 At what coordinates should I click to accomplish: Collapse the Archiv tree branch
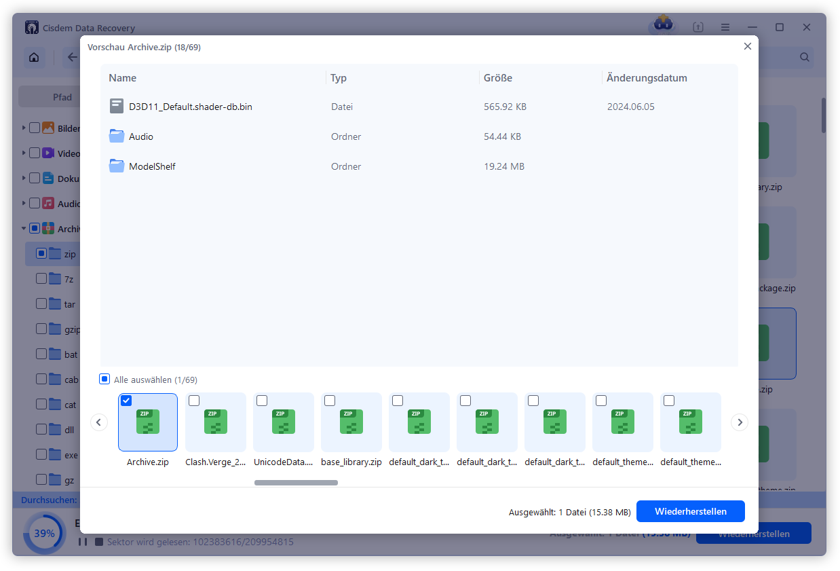pos(22,228)
